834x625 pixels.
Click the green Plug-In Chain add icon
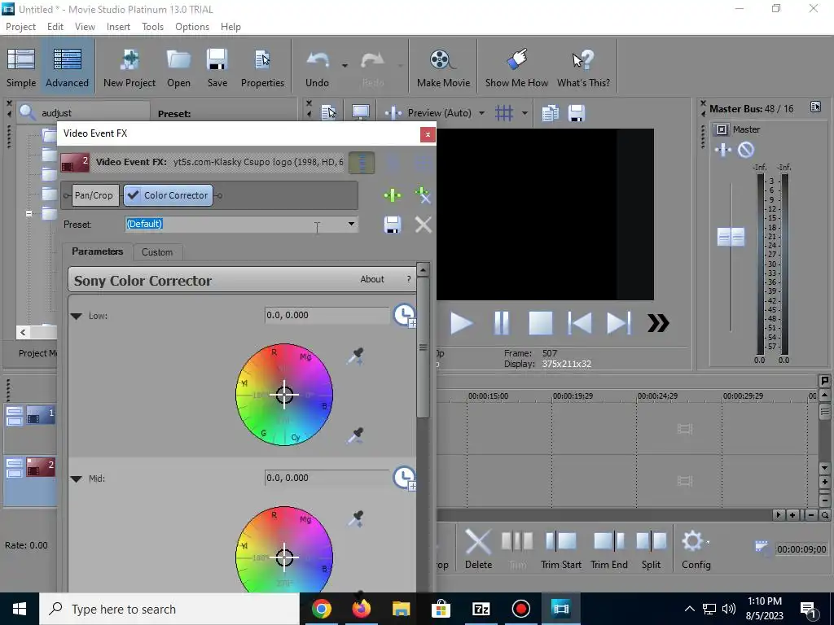pos(393,195)
